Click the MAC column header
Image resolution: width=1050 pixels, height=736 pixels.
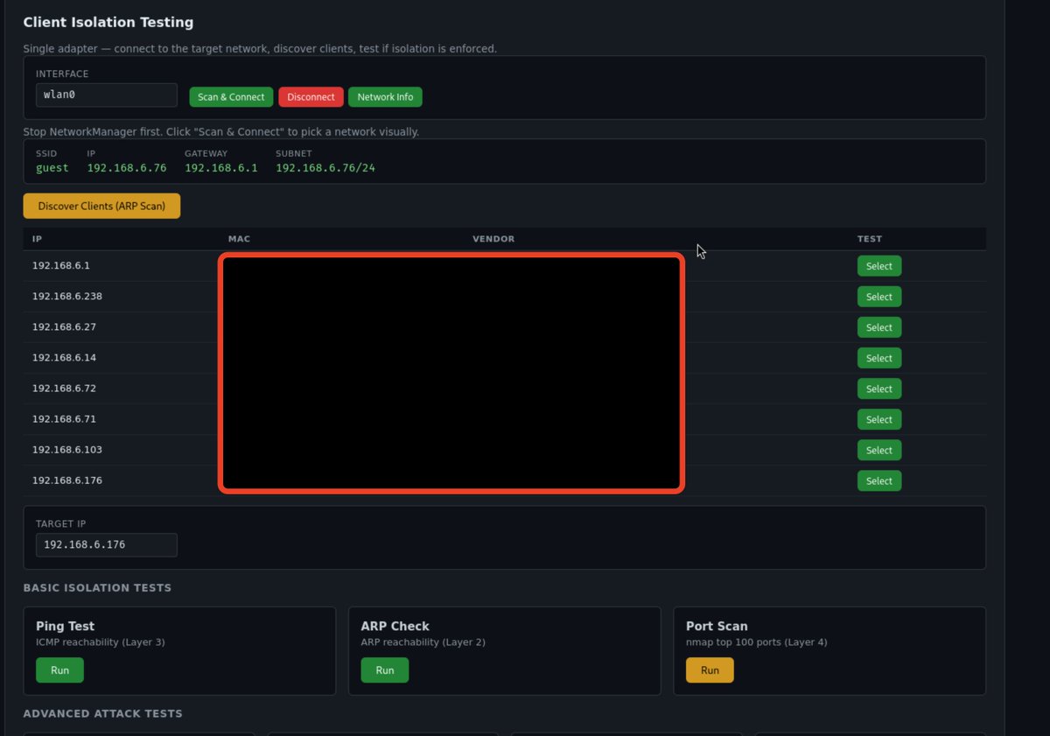click(239, 239)
